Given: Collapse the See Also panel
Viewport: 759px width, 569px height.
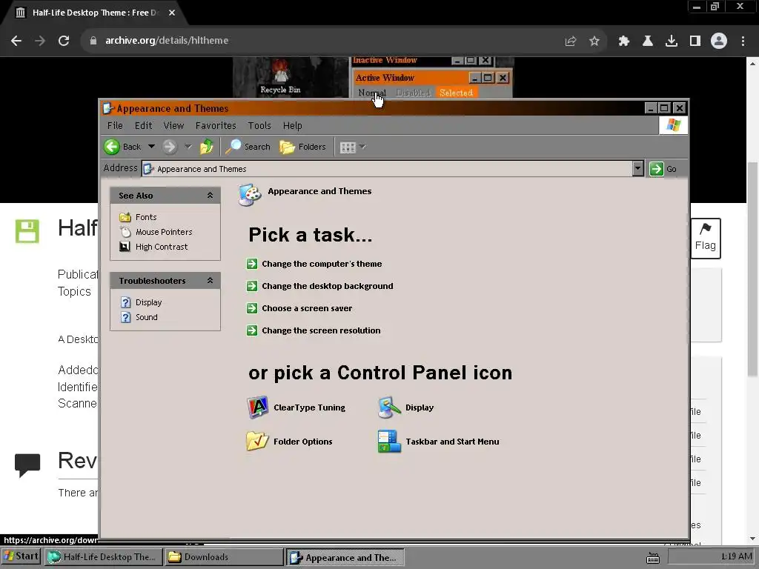Looking at the screenshot, I should click(x=210, y=196).
